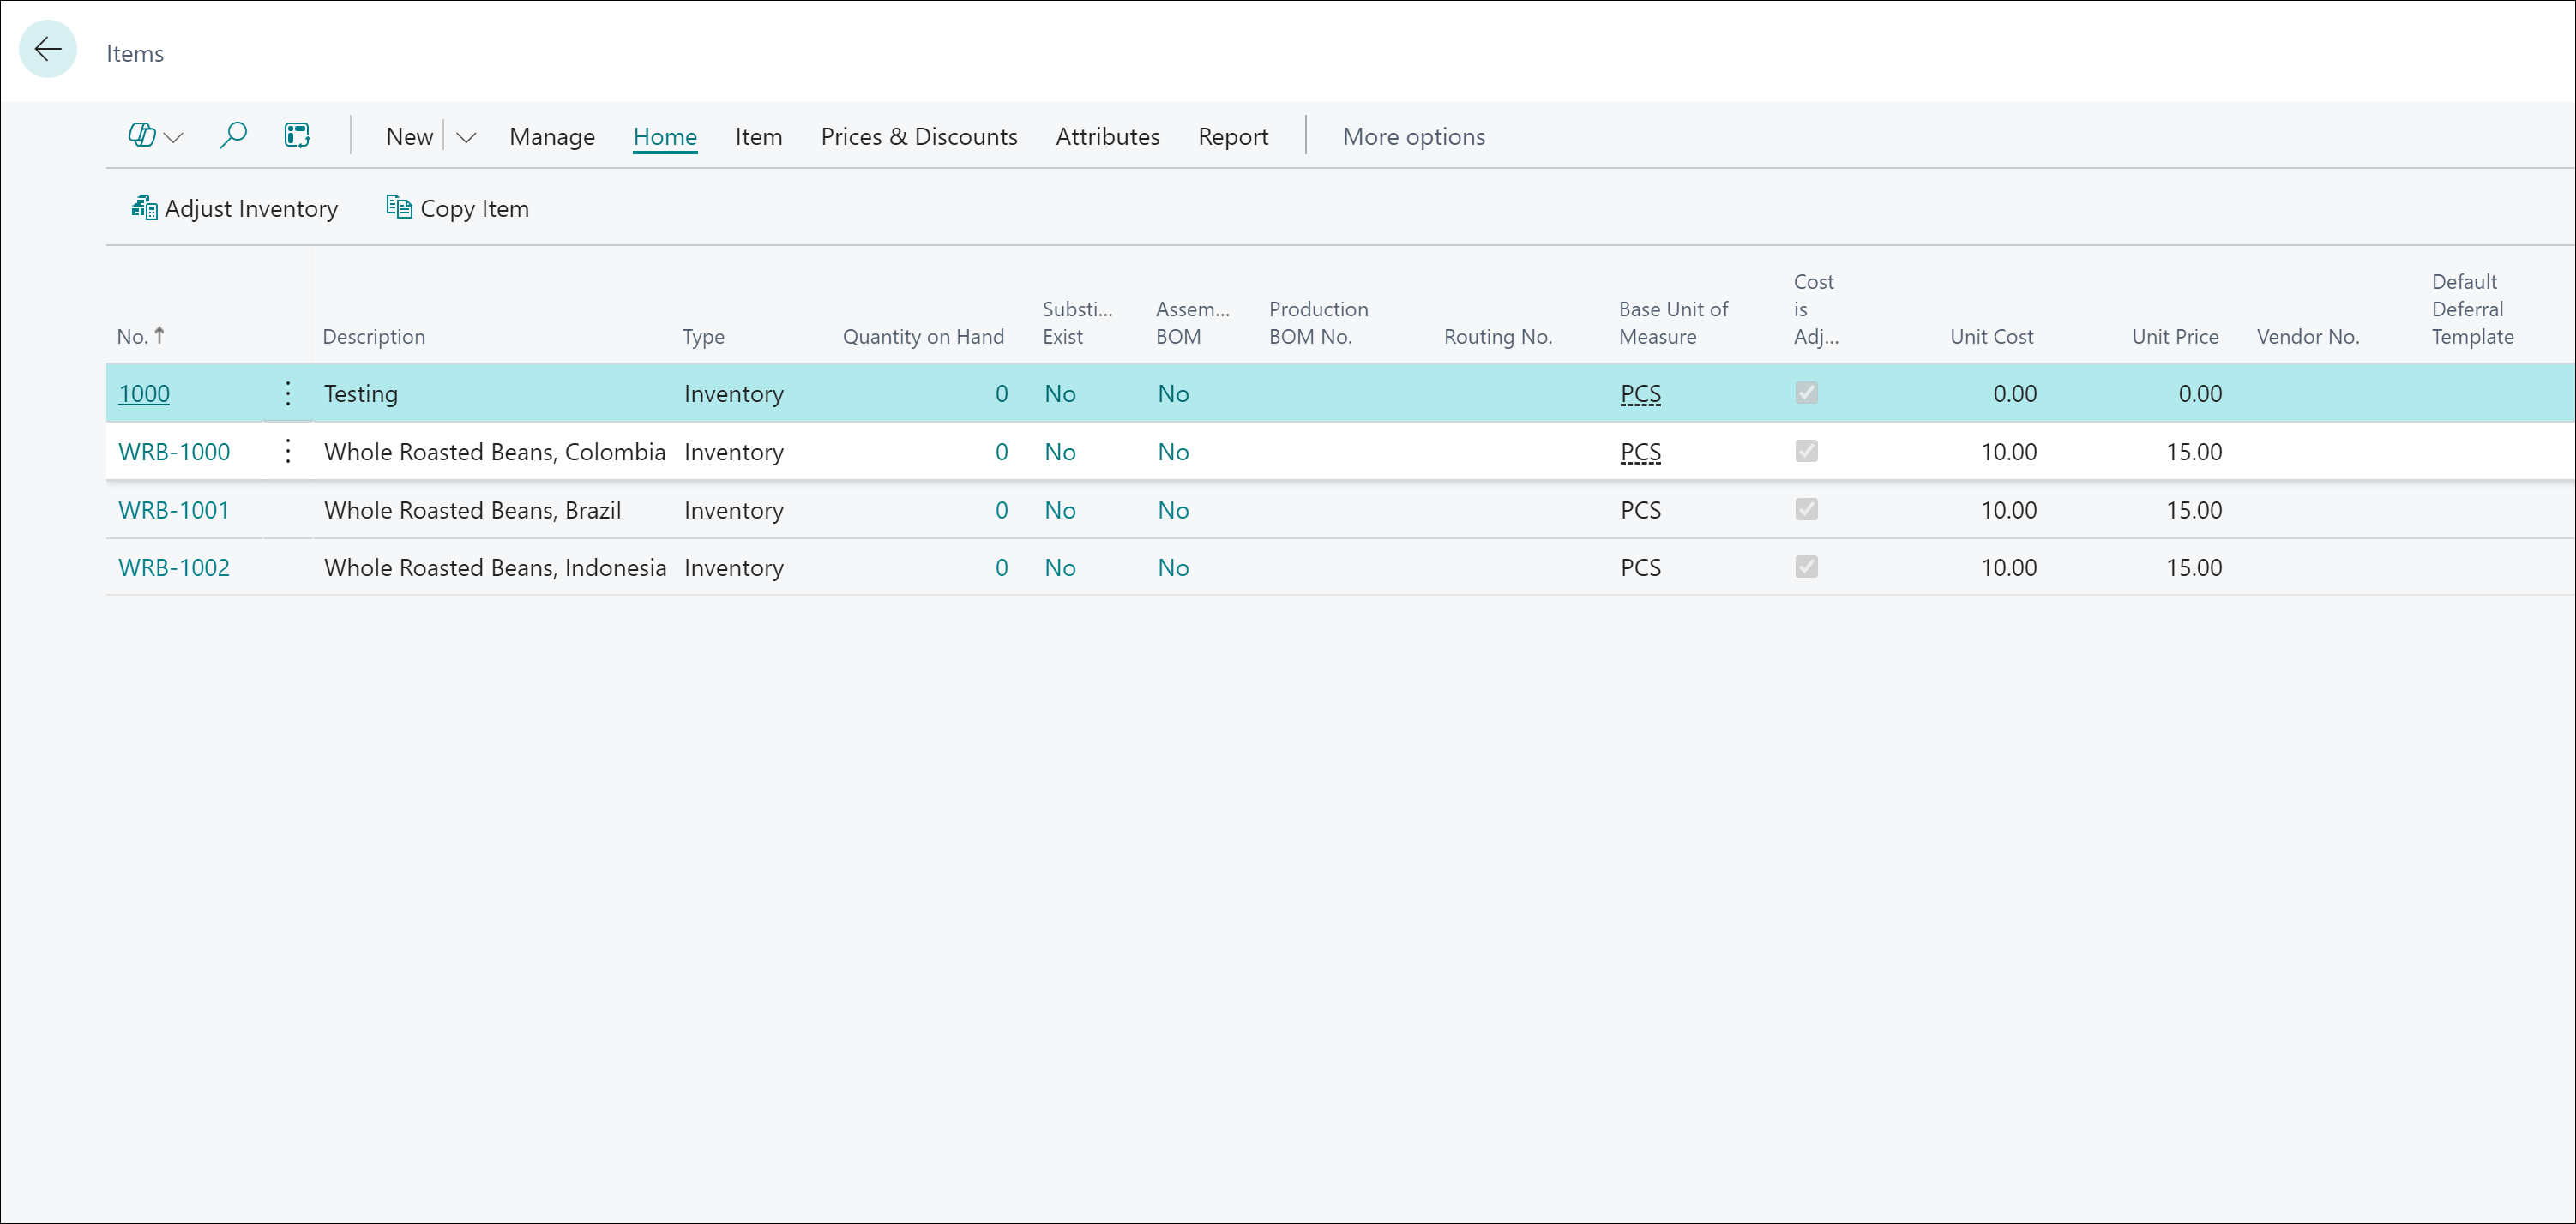2576x1224 pixels.
Task: Click the Items page title
Action: click(x=135, y=53)
